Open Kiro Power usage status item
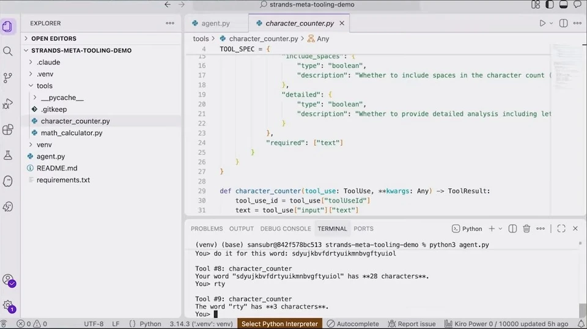Viewport: 587px width, 329px height. pyautogui.click(x=506, y=324)
